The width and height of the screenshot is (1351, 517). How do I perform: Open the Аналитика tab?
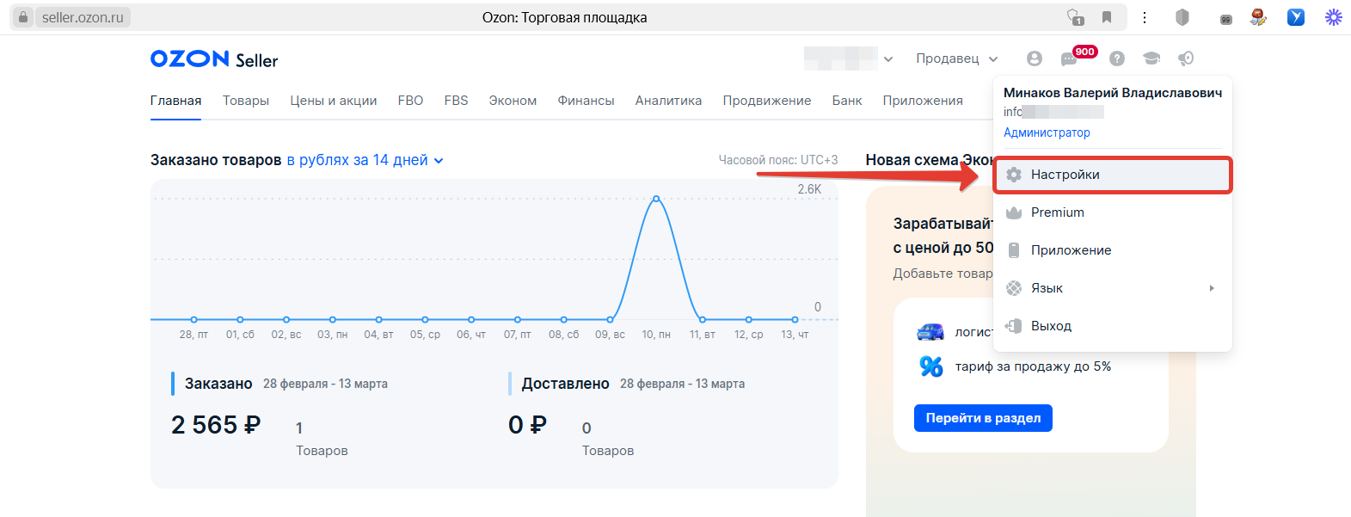[669, 101]
